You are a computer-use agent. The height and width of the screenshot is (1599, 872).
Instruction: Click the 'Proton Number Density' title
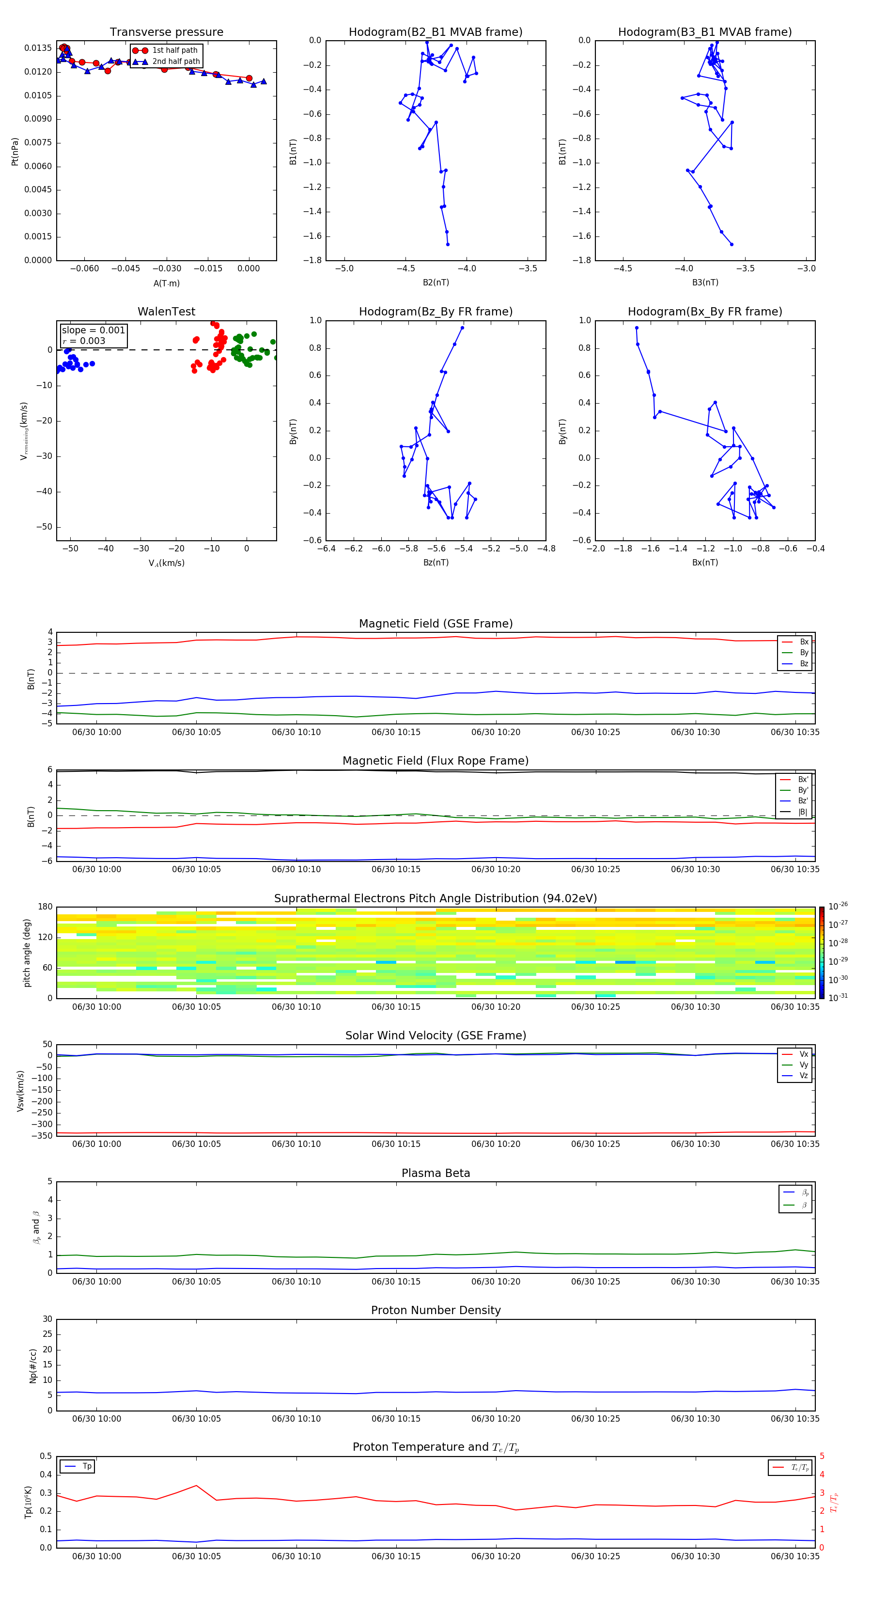(x=436, y=1310)
